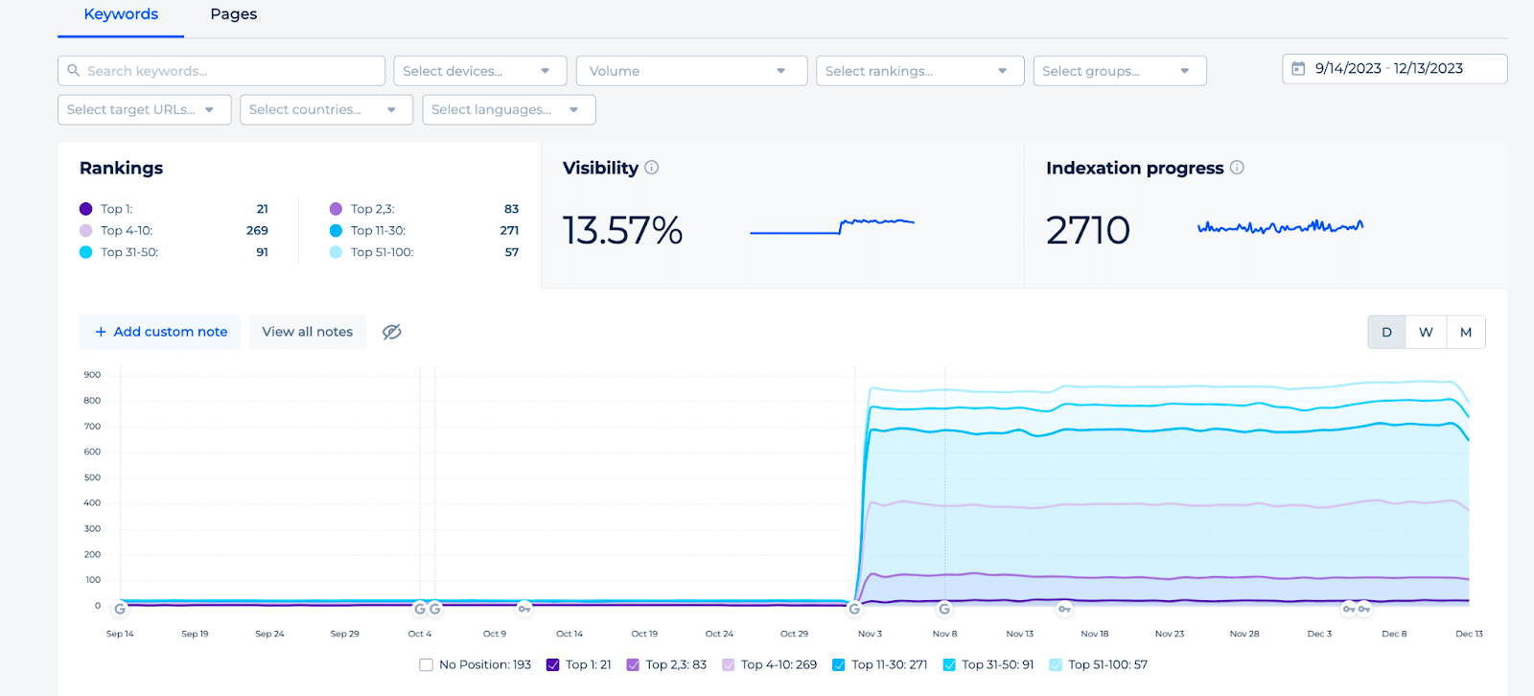Uncheck the Top 31-50: 91 legend checkbox

coord(949,664)
